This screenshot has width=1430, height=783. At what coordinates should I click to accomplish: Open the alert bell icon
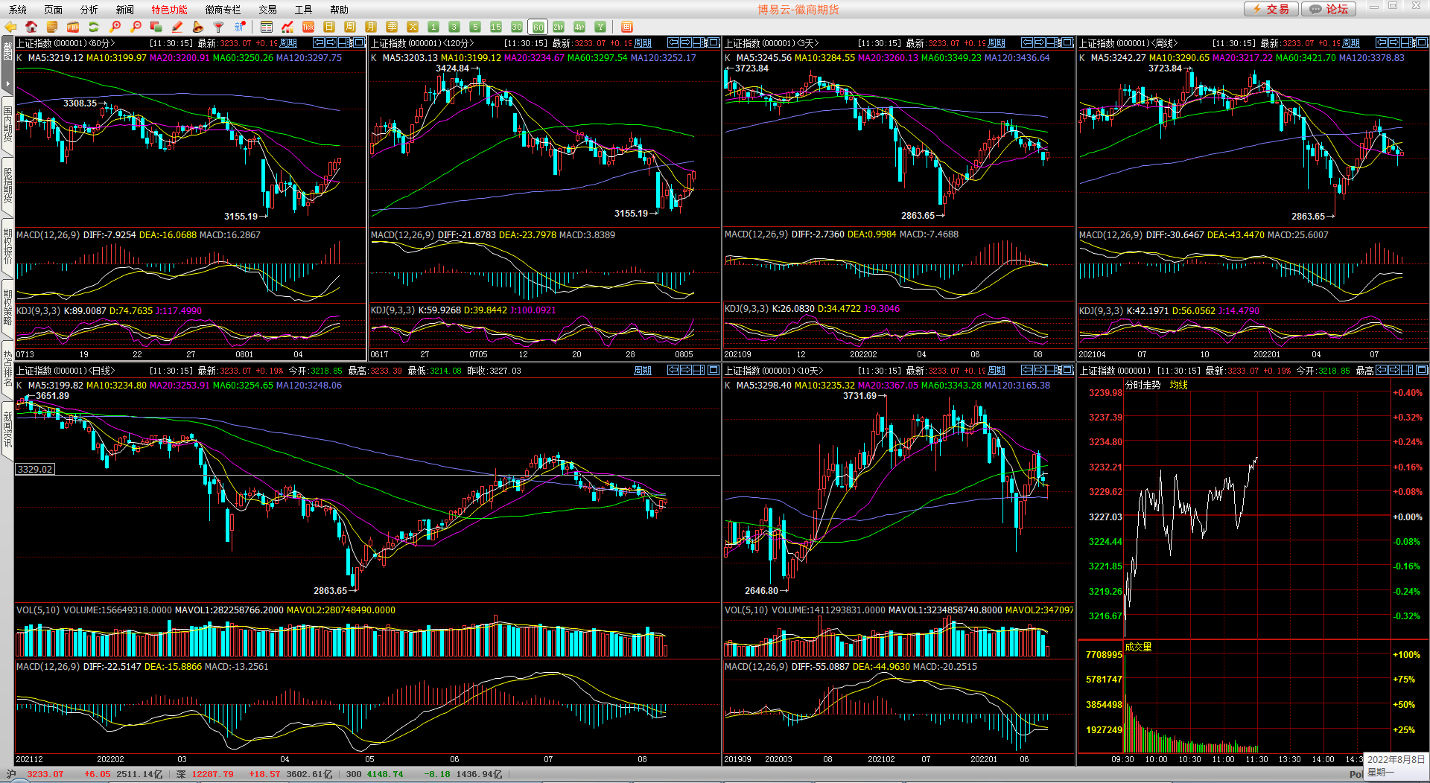198,27
